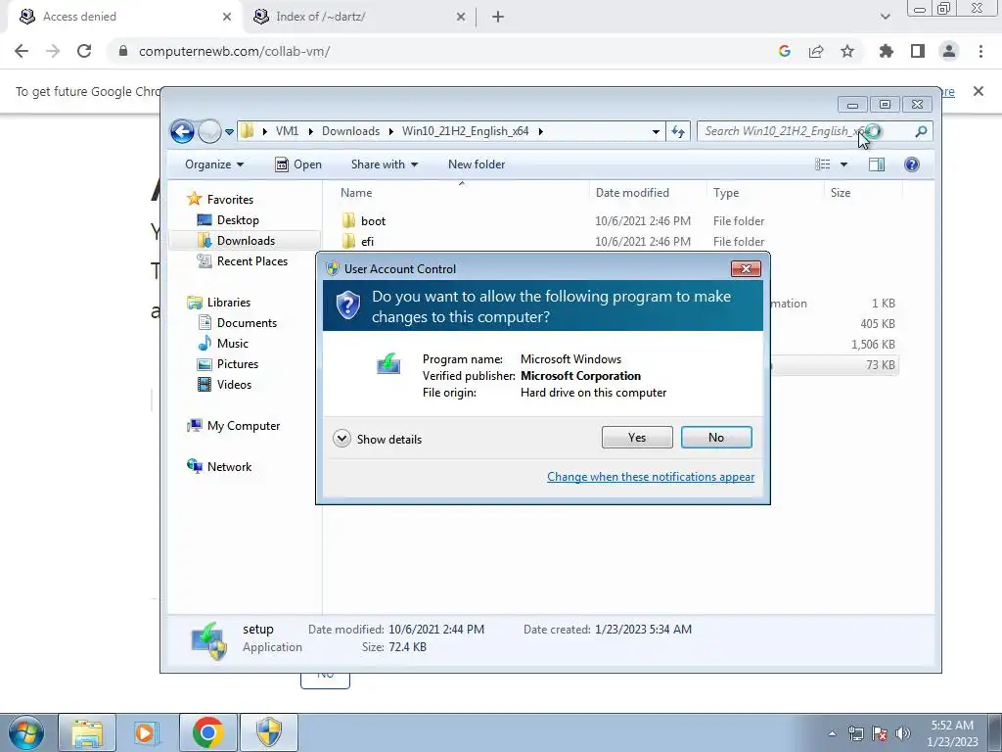This screenshot has height=752, width=1002.
Task: Select Network in navigation pane
Action: [219, 467]
